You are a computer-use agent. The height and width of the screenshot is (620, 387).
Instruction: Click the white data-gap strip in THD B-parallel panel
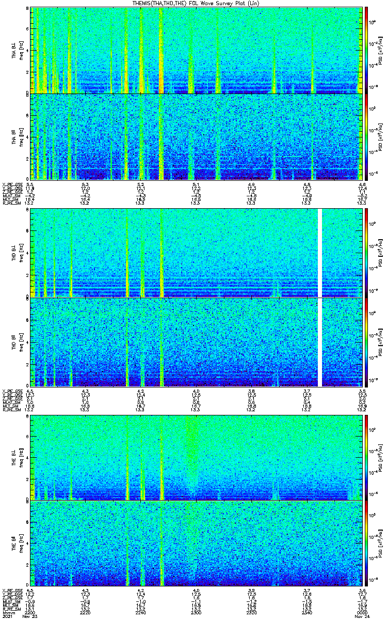pos(320,342)
